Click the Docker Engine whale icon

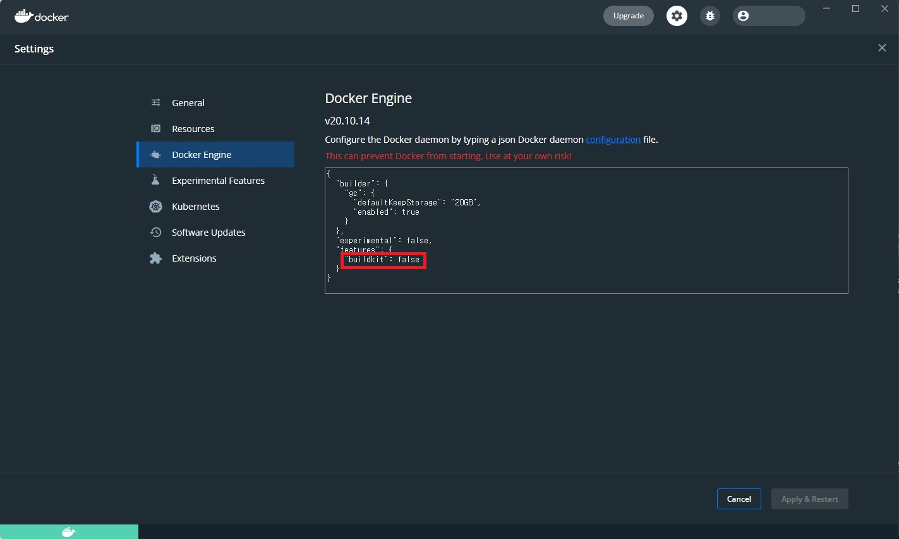pyautogui.click(x=155, y=154)
